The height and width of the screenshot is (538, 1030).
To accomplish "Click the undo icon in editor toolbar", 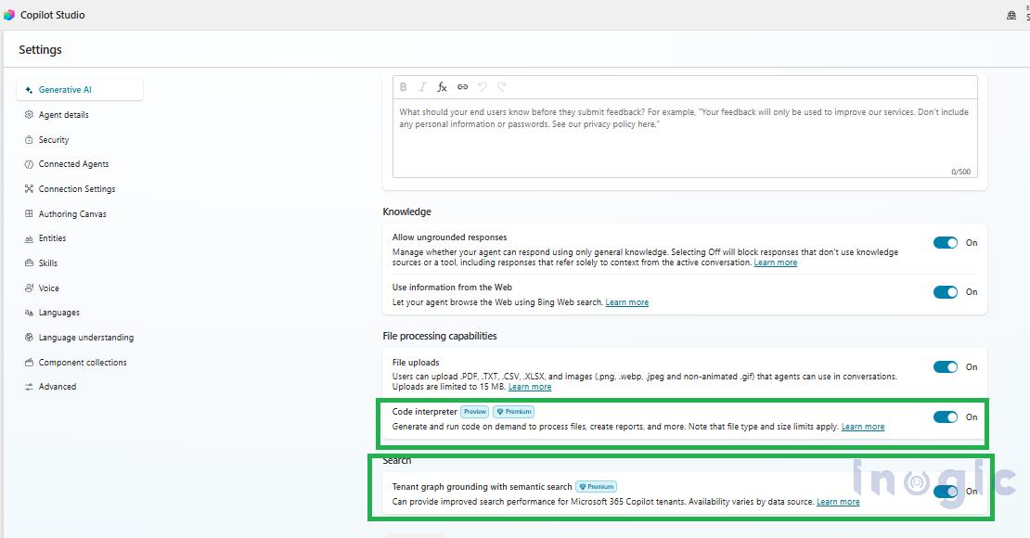I will pos(483,86).
